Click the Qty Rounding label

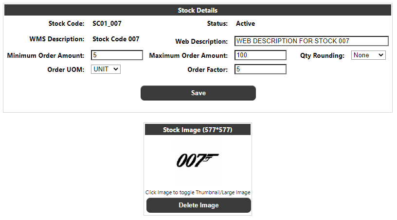pos(322,56)
